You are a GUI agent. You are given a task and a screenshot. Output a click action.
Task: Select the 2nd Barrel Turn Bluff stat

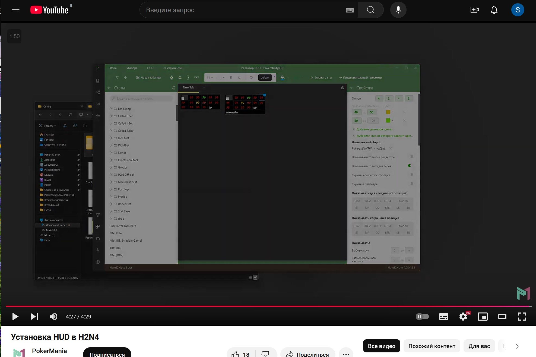click(x=123, y=226)
